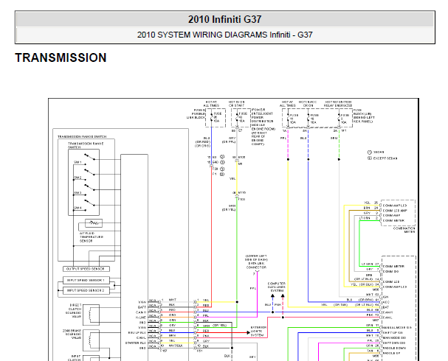The width and height of the screenshot is (448, 361).
Task: Click the DATA LINK CONNECTOR label
Action: (x=256, y=262)
